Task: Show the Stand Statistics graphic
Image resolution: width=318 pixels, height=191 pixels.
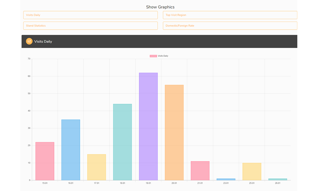Action: (90, 26)
